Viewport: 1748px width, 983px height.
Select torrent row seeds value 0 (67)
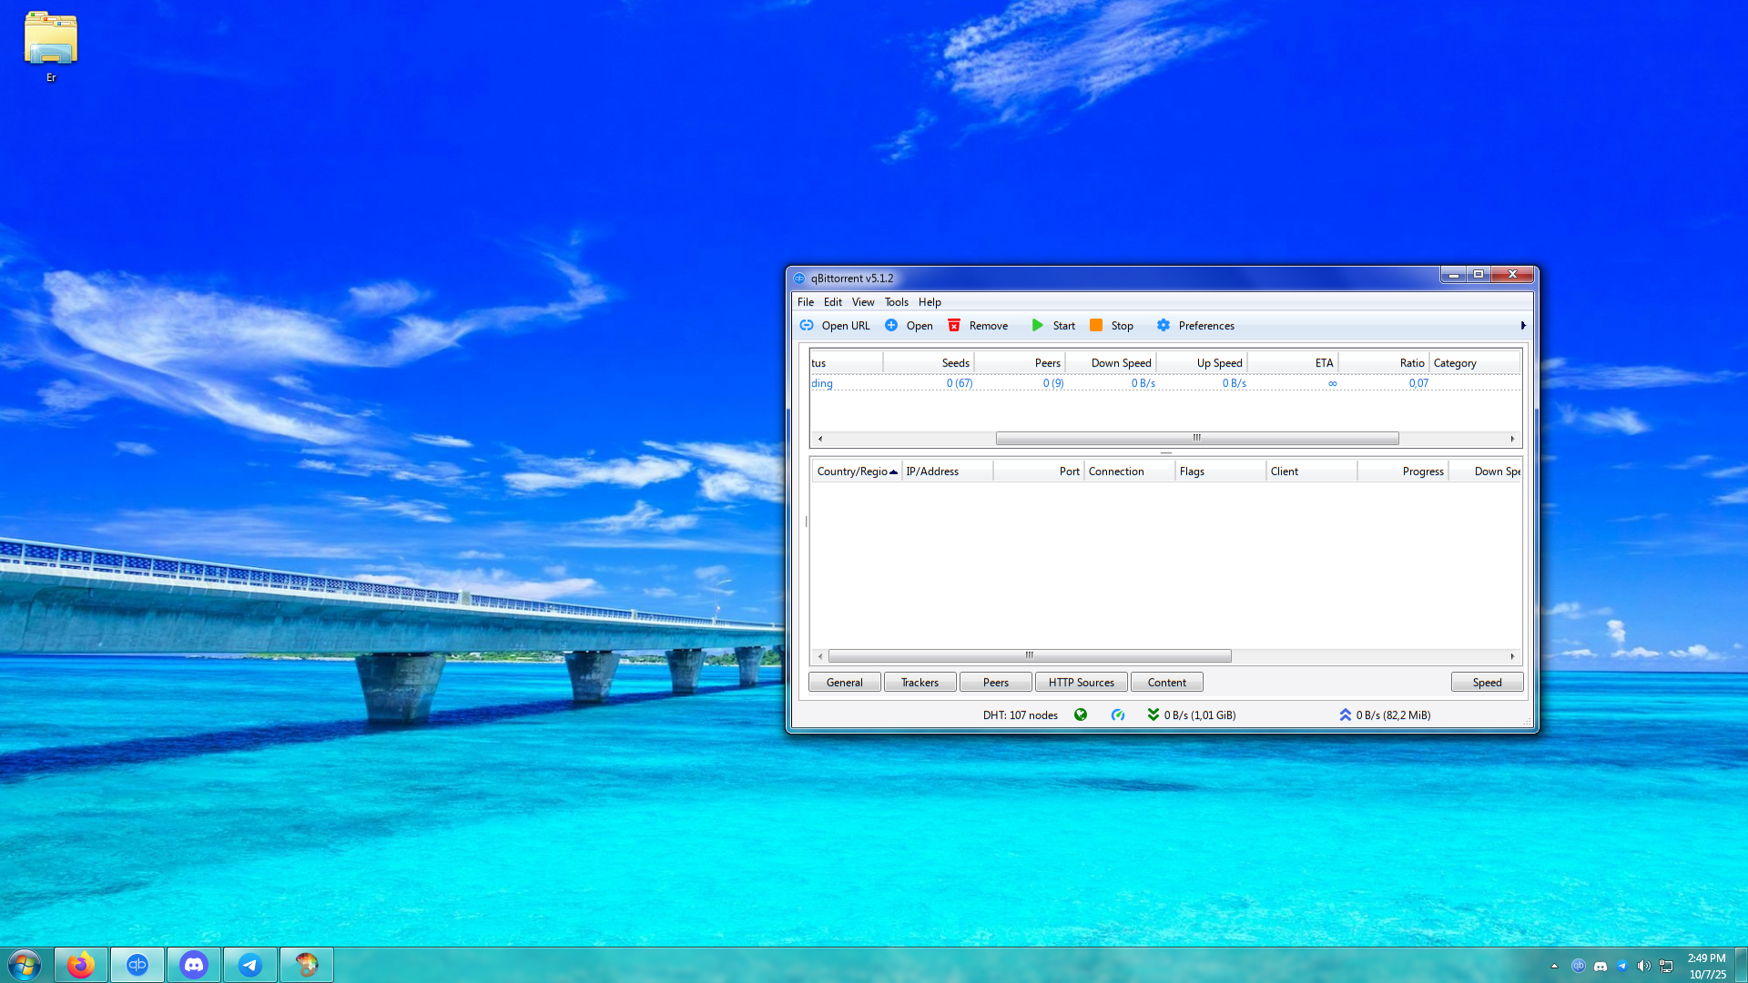(960, 383)
